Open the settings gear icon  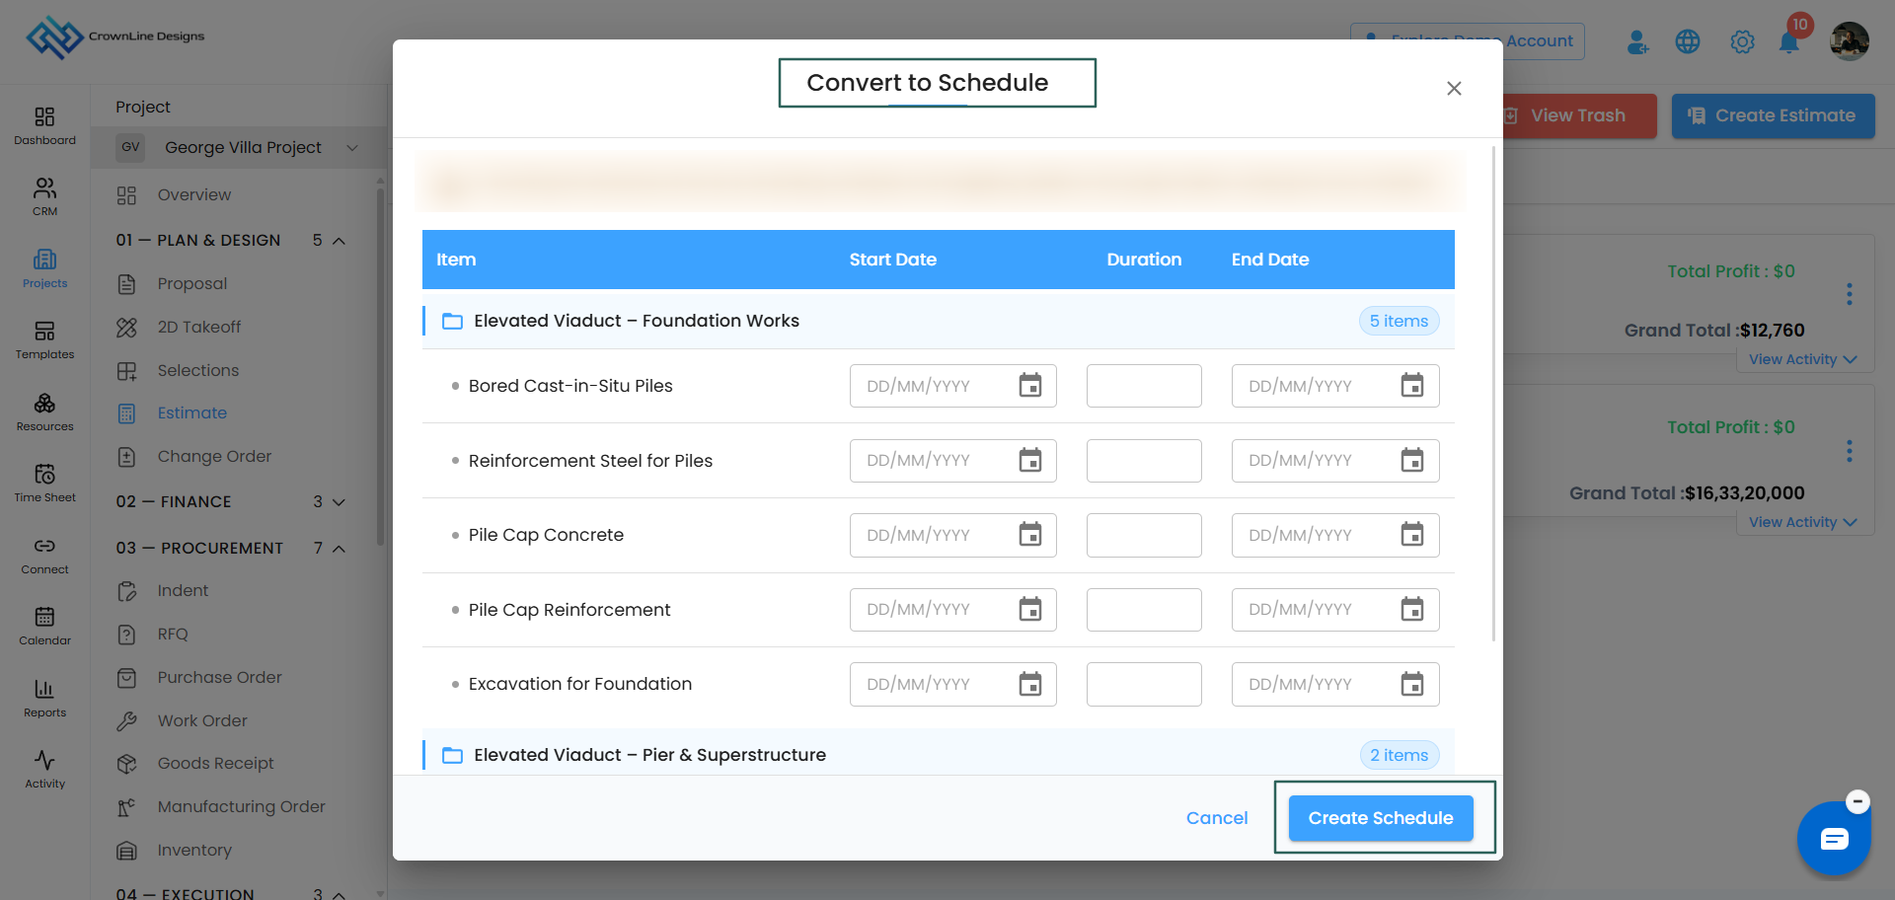point(1742,41)
